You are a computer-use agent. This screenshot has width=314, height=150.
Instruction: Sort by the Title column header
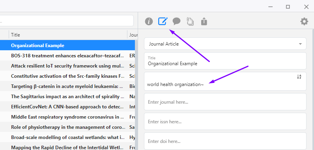click(x=68, y=35)
